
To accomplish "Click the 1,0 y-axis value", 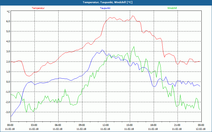I will 8,72.
